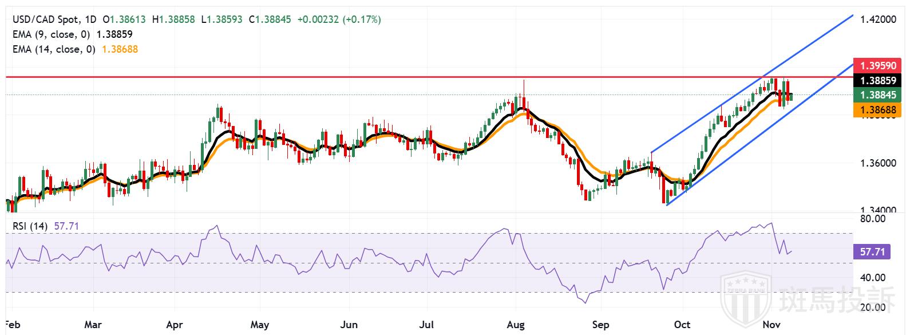The width and height of the screenshot is (906, 335).
Task: Click the 80.00 RSI axis label
Action: click(x=873, y=219)
